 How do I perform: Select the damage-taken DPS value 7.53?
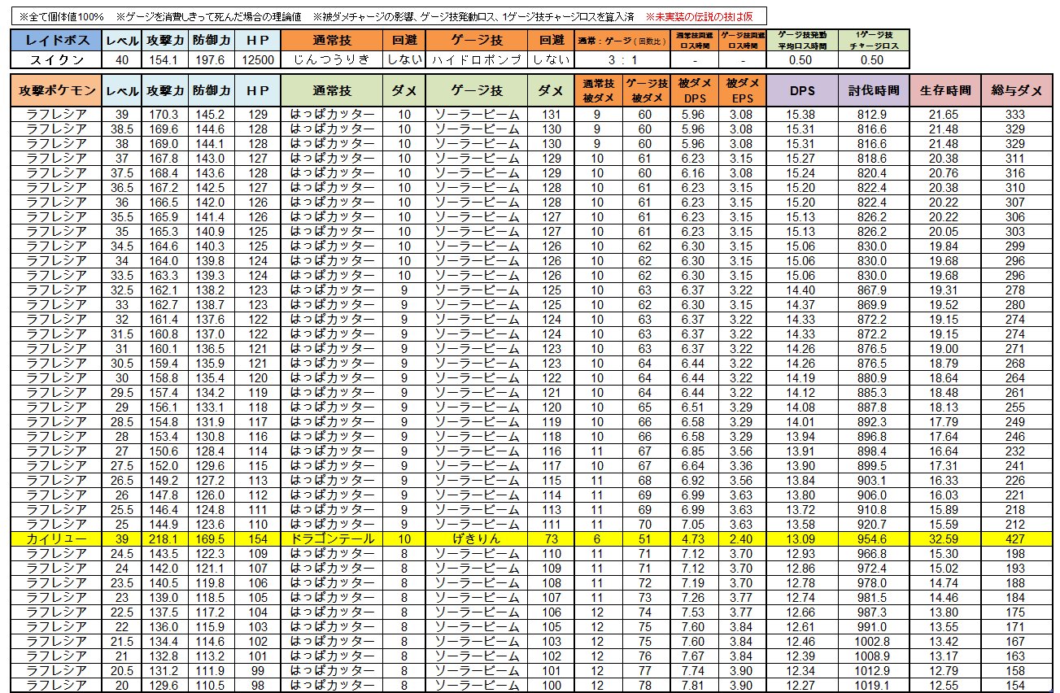[694, 612]
